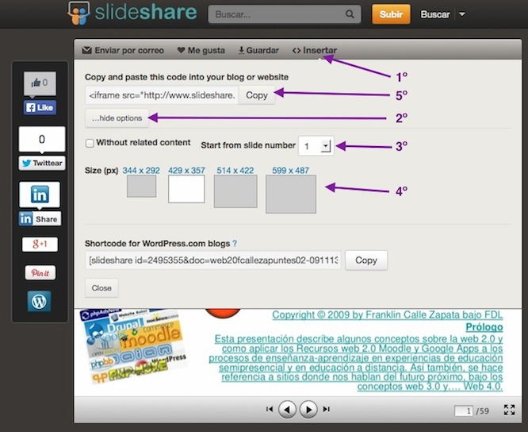The height and width of the screenshot is (432, 528).
Task: Click the tweet count box showing 0
Action: point(42,139)
